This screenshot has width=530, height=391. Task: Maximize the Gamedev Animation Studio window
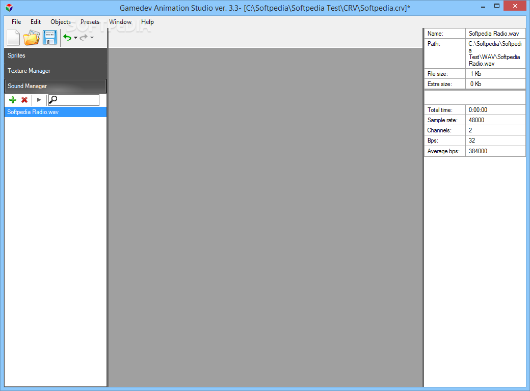point(496,6)
